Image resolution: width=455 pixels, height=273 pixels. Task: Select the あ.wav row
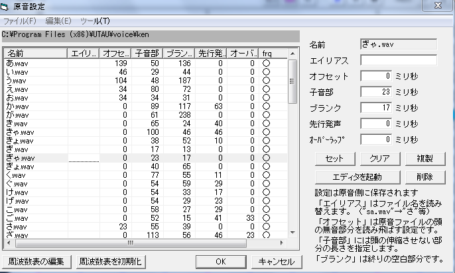click(x=146, y=63)
